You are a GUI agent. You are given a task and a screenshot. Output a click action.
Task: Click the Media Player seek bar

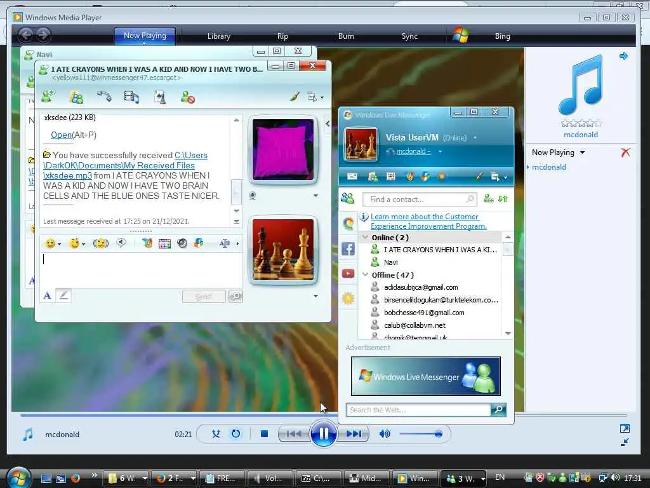pyautogui.click(x=323, y=414)
